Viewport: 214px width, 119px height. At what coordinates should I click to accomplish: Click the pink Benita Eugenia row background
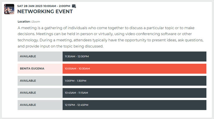[40, 69]
